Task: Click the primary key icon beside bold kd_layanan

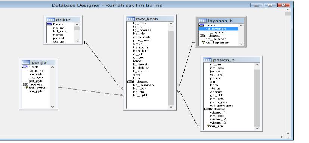Action: 204,42
